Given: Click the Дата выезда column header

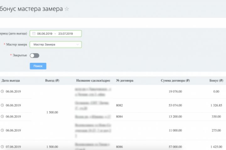Looking at the screenshot, I should click(11, 81).
